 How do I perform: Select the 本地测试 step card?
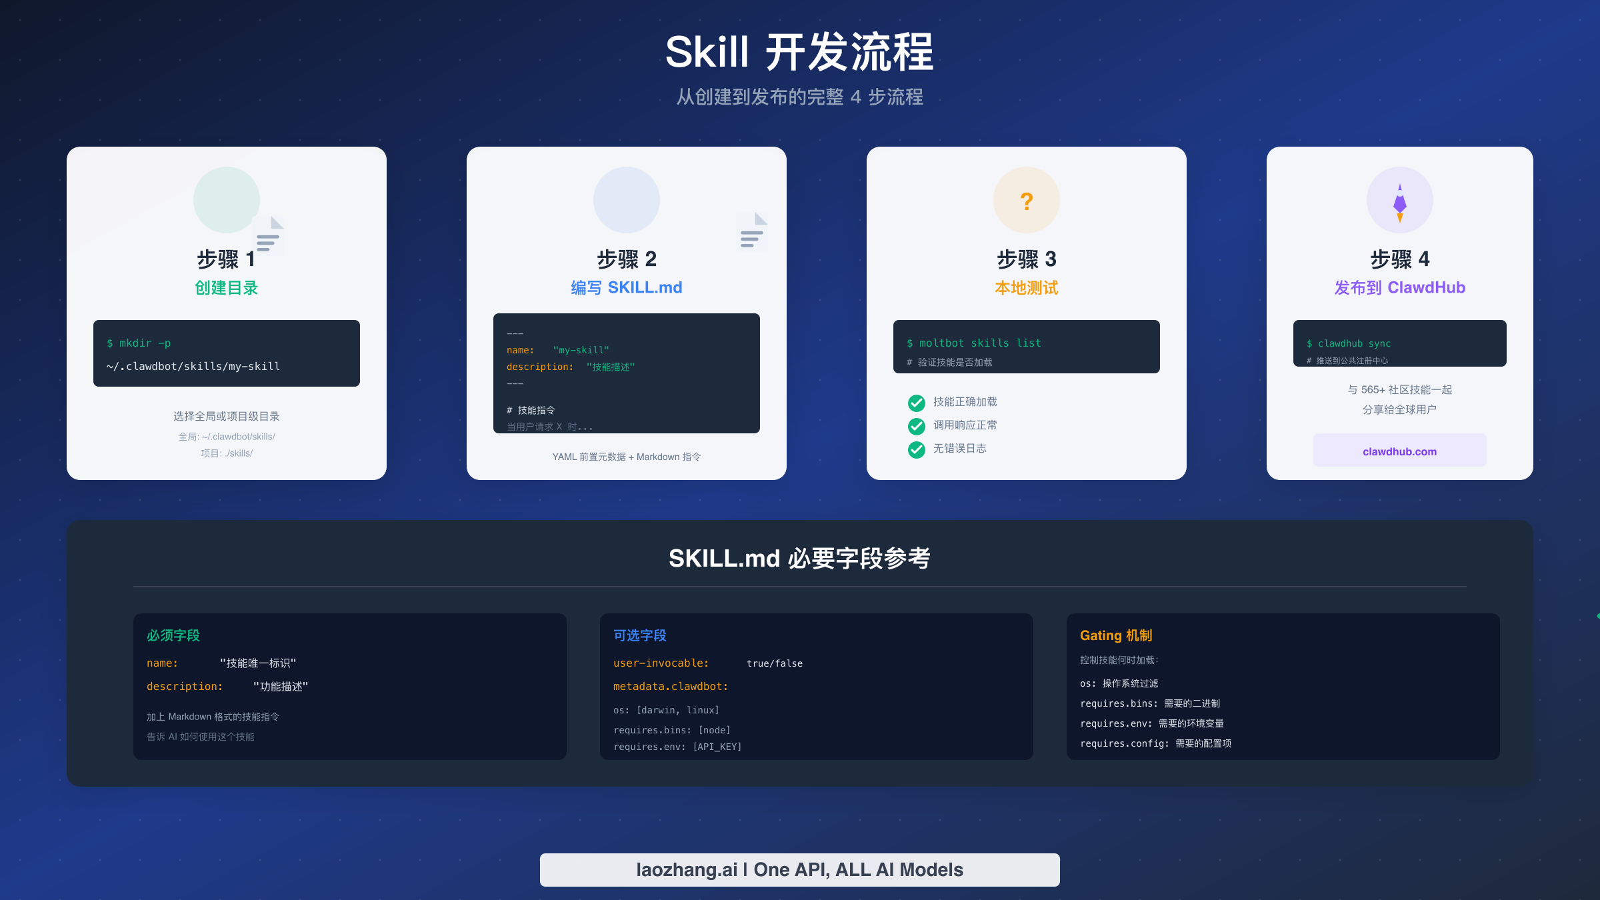[1026, 313]
